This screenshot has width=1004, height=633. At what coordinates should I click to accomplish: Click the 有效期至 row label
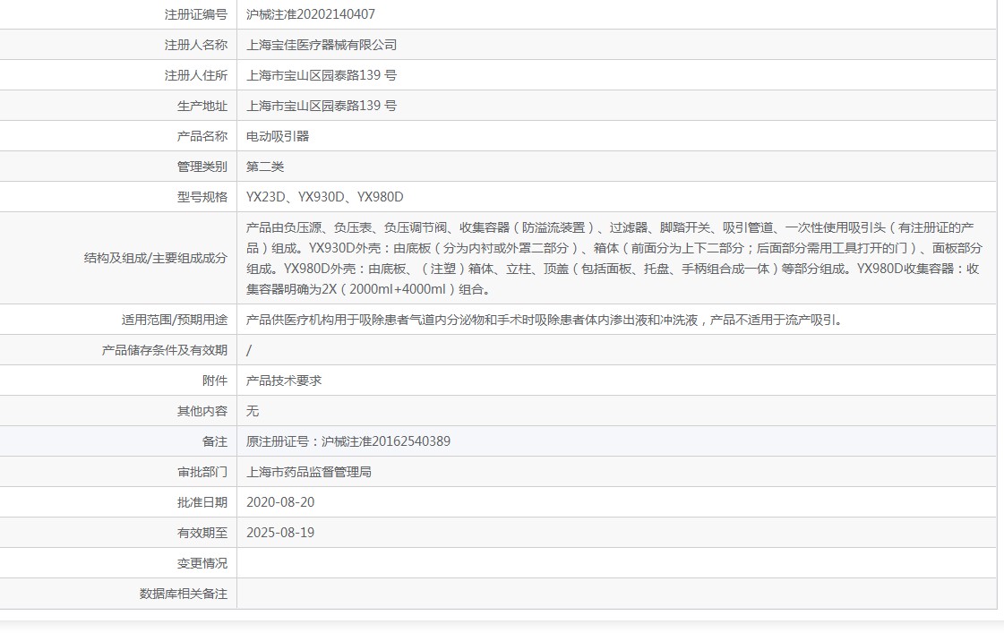click(202, 533)
